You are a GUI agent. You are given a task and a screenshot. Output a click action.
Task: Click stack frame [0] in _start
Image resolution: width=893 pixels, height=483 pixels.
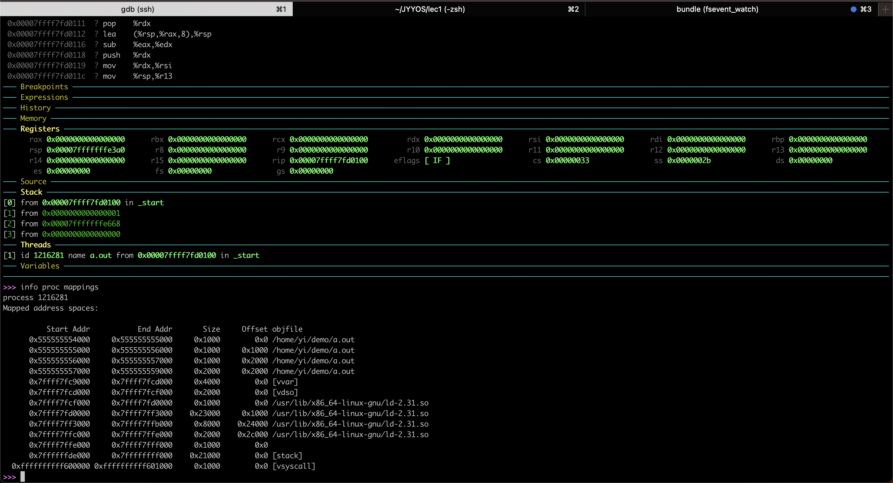click(83, 203)
